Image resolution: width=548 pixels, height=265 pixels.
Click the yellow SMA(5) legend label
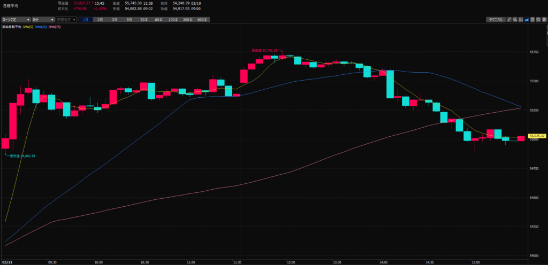[27, 26]
